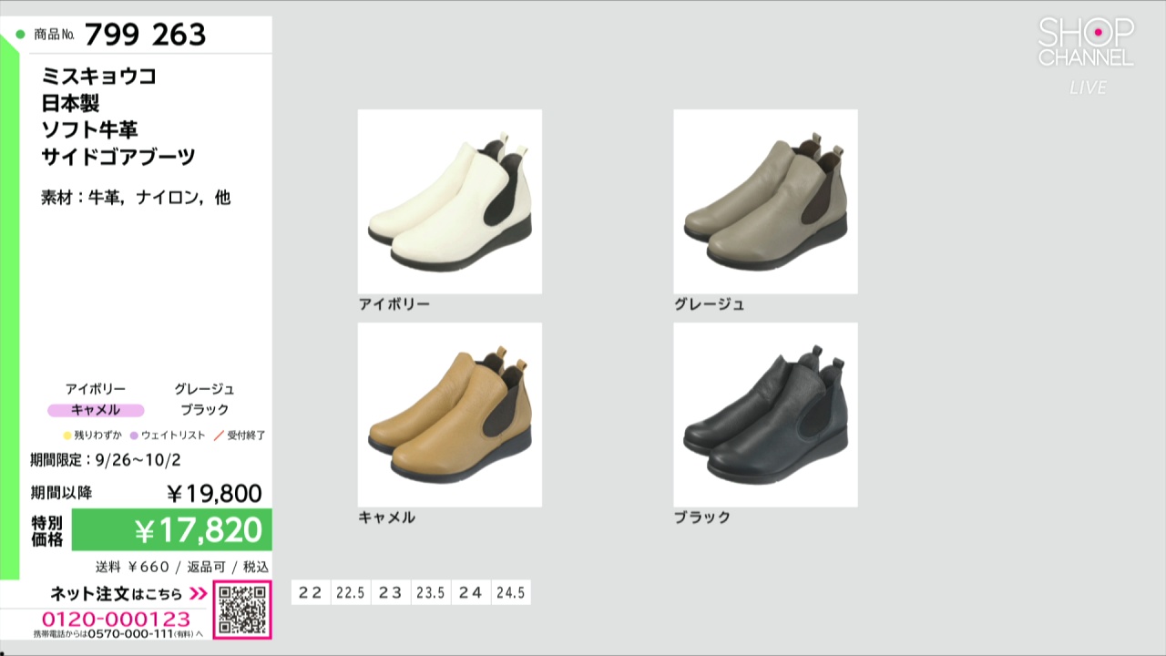Click the green dot beside the product number
This screenshot has height=656, width=1166.
[20, 36]
